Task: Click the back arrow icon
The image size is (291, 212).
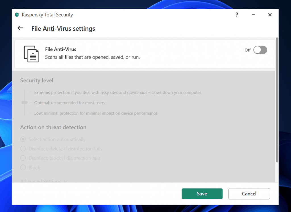Action: click(x=20, y=28)
